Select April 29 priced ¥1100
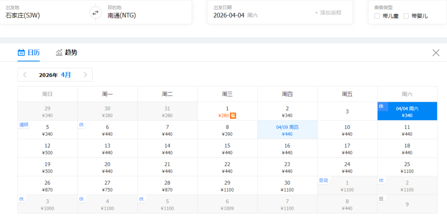 tap(228, 185)
